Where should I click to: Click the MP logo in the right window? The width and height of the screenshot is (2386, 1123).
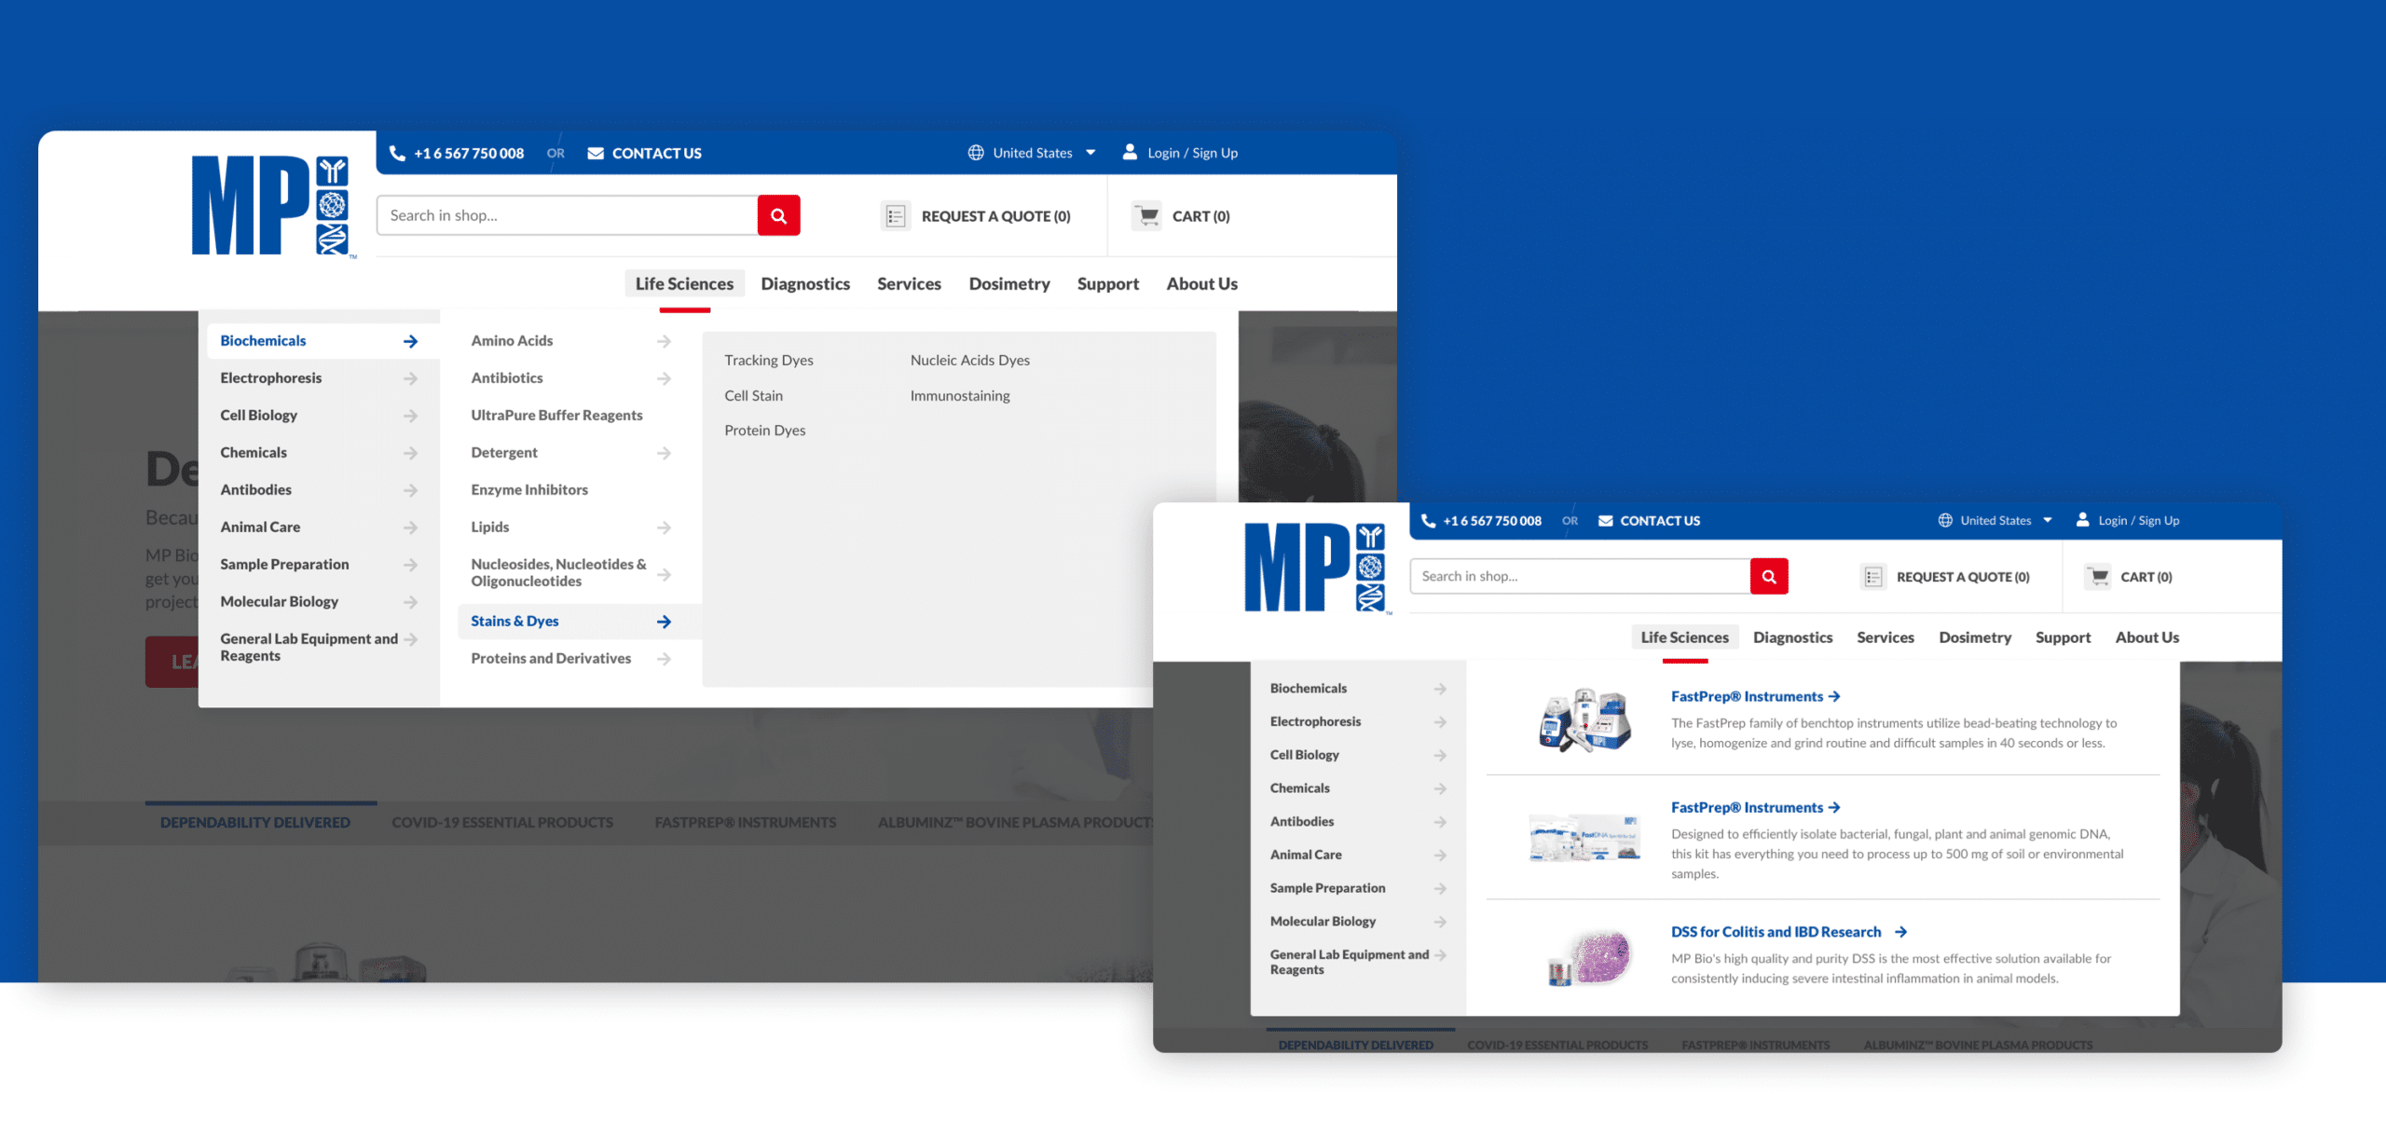point(1318,568)
